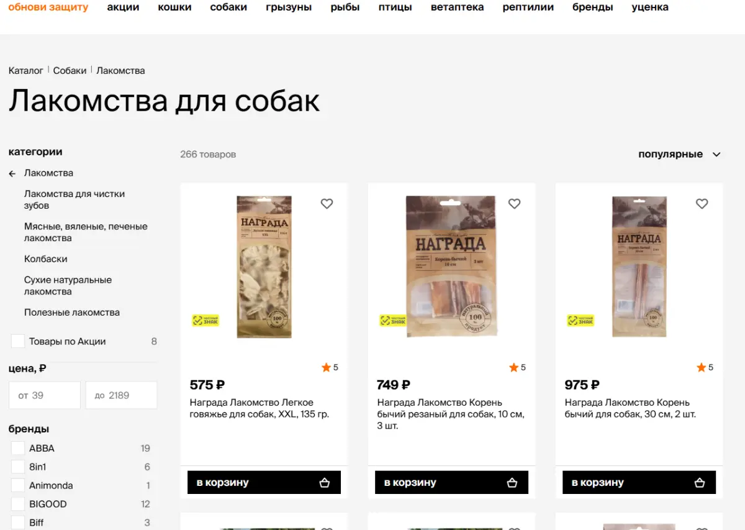Click heart icon on Корень бычий 30 см card

(702, 203)
